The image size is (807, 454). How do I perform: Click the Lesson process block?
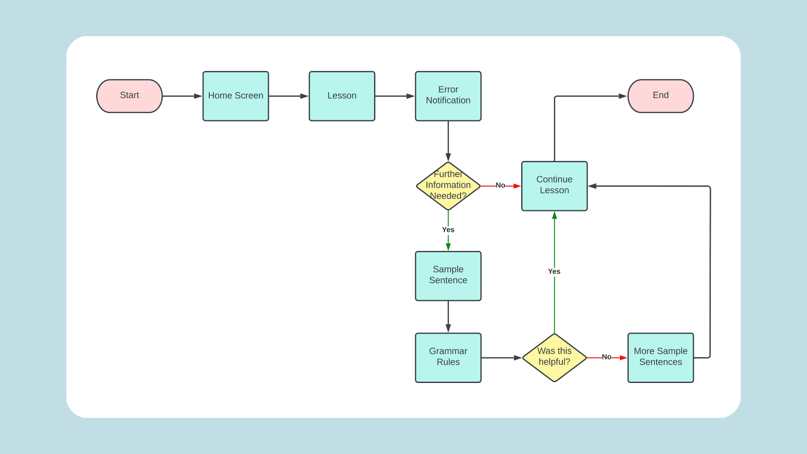tap(341, 95)
